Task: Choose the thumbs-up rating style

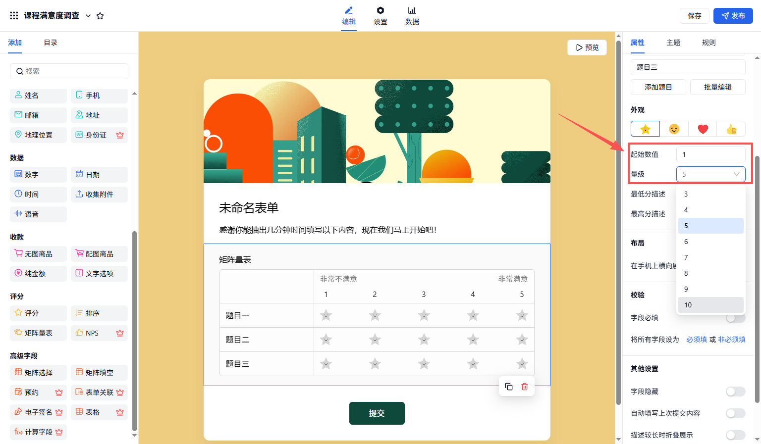Action: (731, 129)
